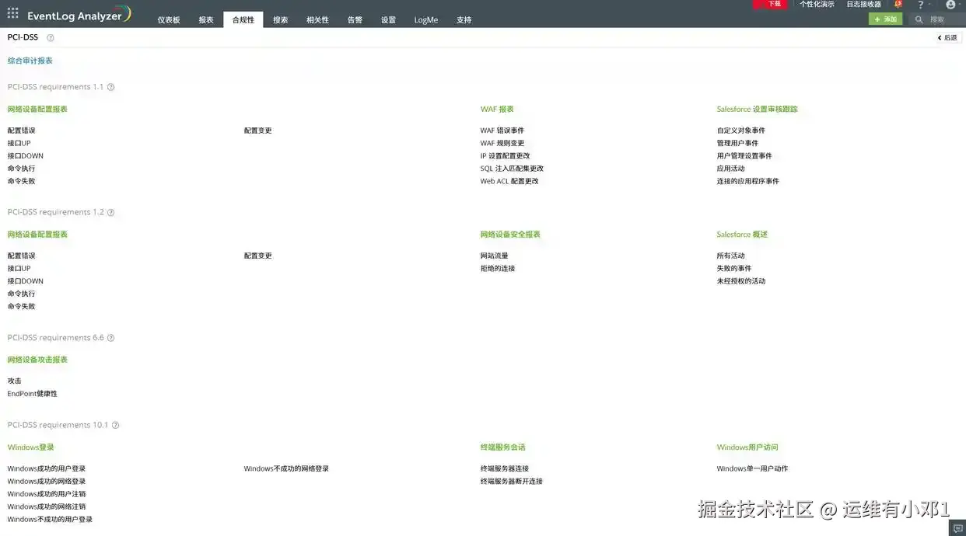Open the Windows用户访问 heading link
The height and width of the screenshot is (536, 966).
click(x=747, y=447)
